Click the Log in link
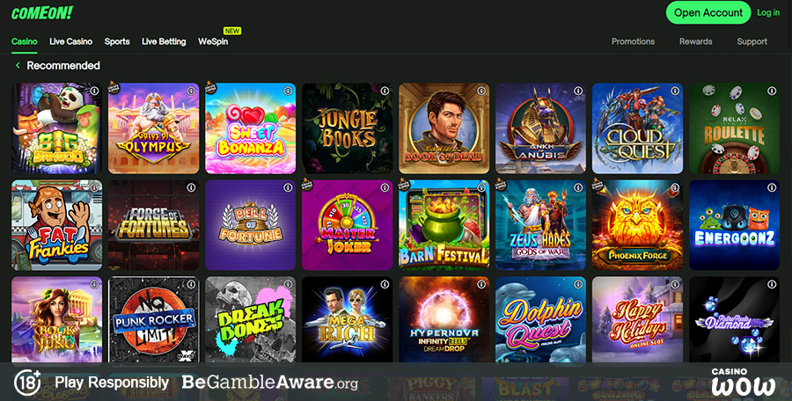This screenshot has width=792, height=401. pyautogui.click(x=768, y=12)
